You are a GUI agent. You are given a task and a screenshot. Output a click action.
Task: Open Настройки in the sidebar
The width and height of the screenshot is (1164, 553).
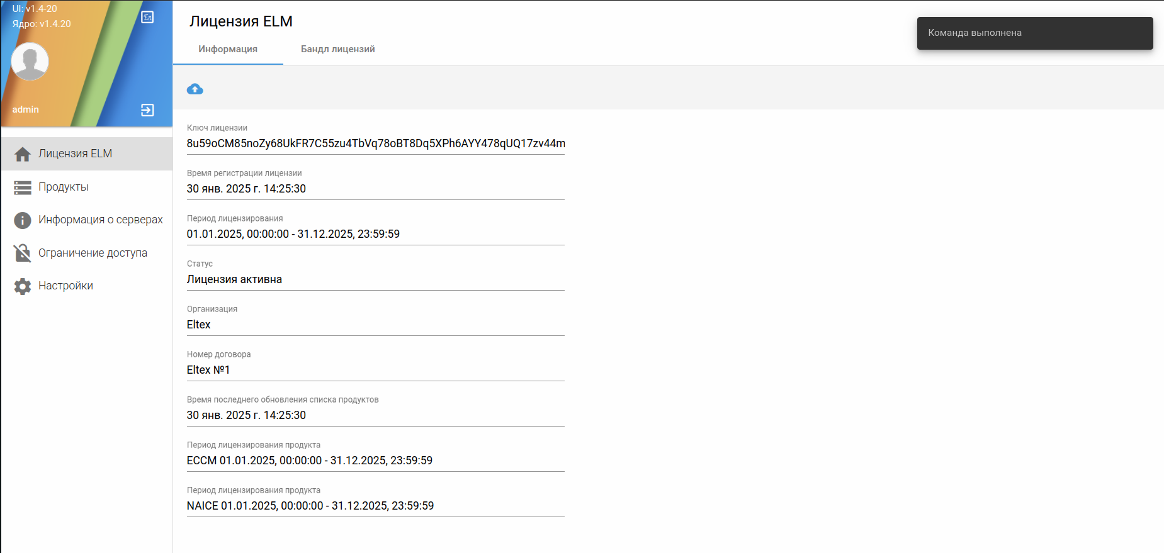(x=65, y=286)
